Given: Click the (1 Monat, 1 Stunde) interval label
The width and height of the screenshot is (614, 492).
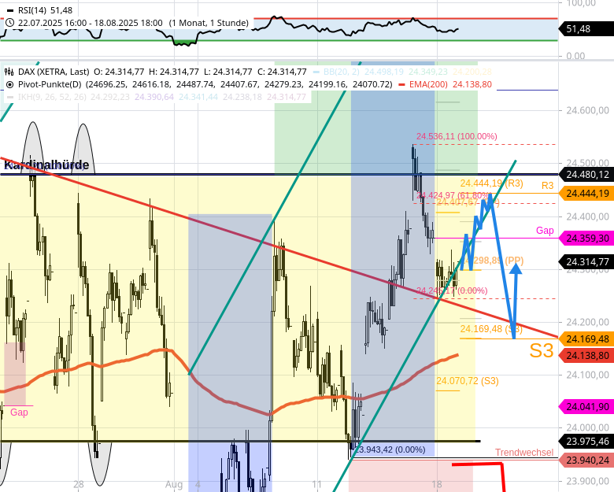Looking at the screenshot, I should click(x=209, y=23).
